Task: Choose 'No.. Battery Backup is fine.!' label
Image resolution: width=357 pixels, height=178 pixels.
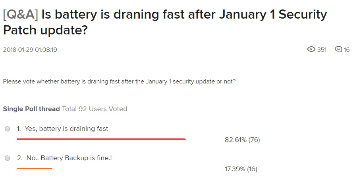Action: 69,158
